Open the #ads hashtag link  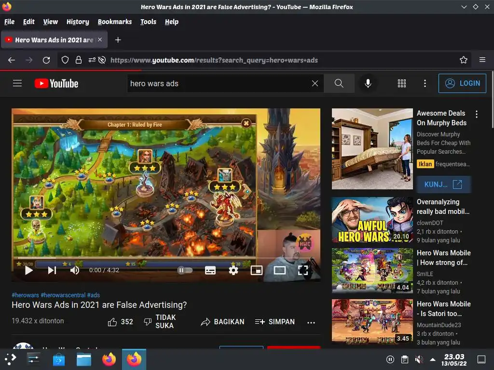[x=93, y=295]
